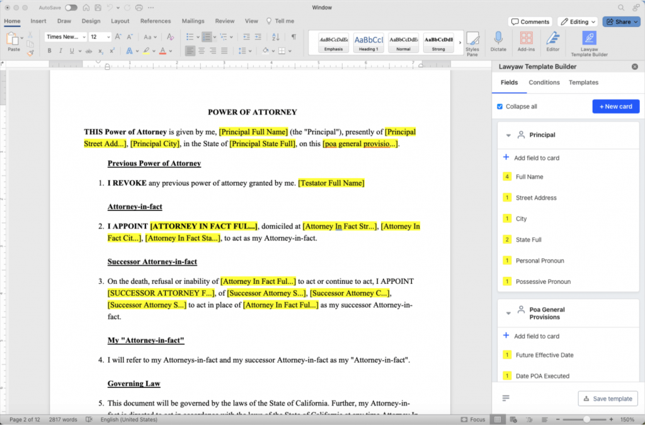Center align text
Viewport: 645px width, 425px height.
click(x=202, y=51)
